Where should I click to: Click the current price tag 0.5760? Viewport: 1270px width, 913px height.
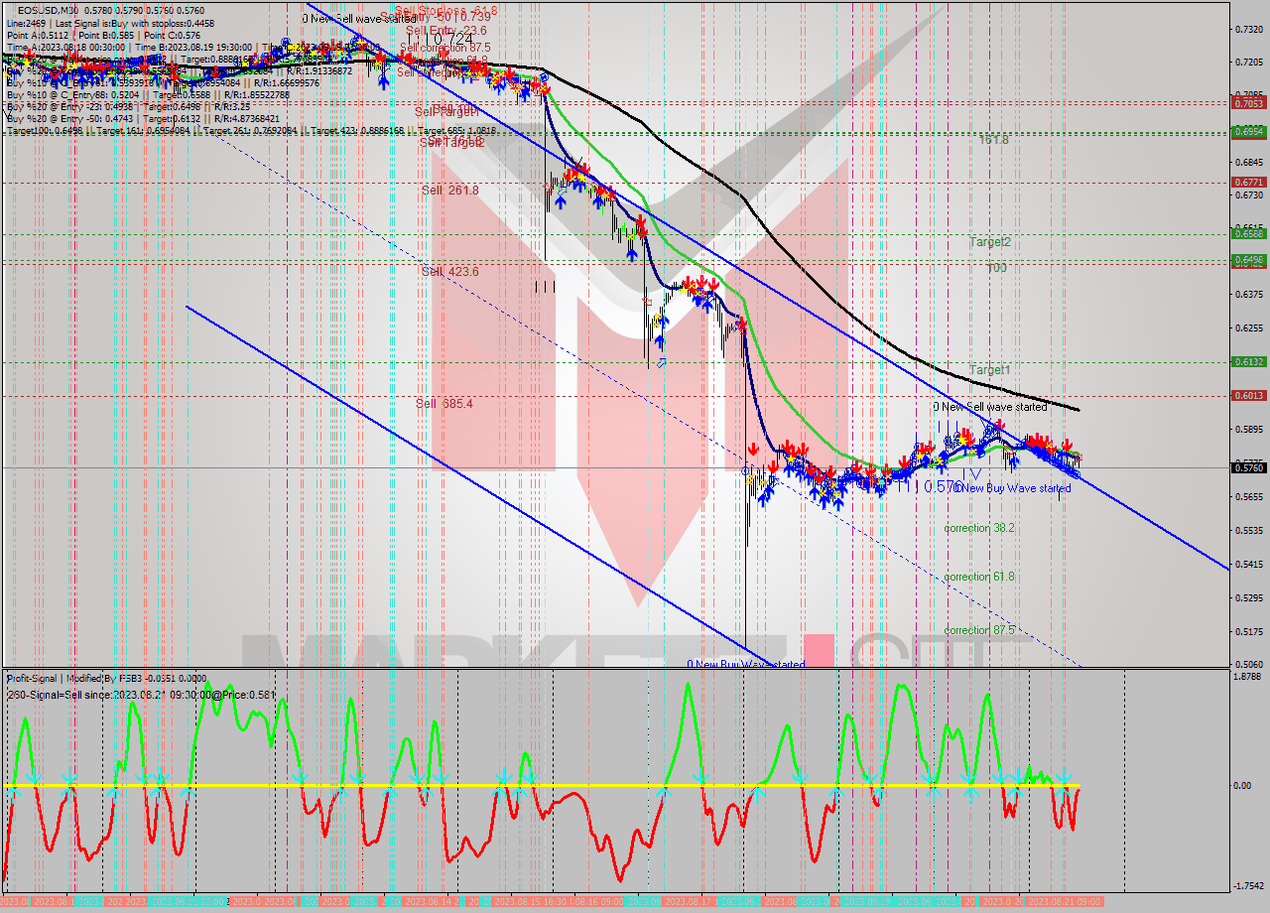click(x=1247, y=467)
